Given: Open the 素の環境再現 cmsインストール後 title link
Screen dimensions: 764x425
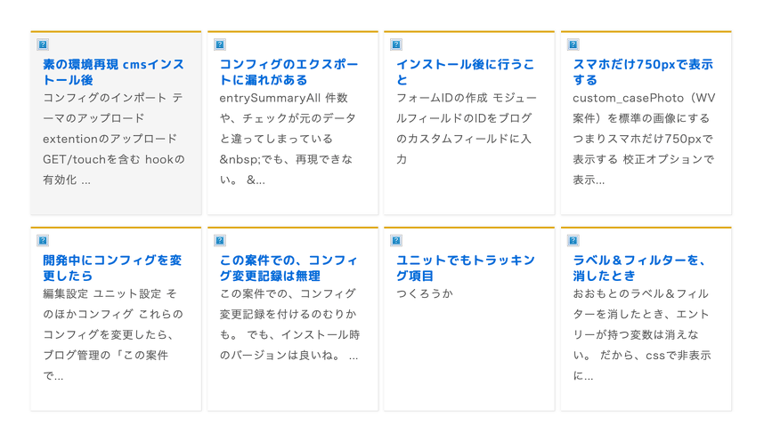Looking at the screenshot, I should click(113, 72).
